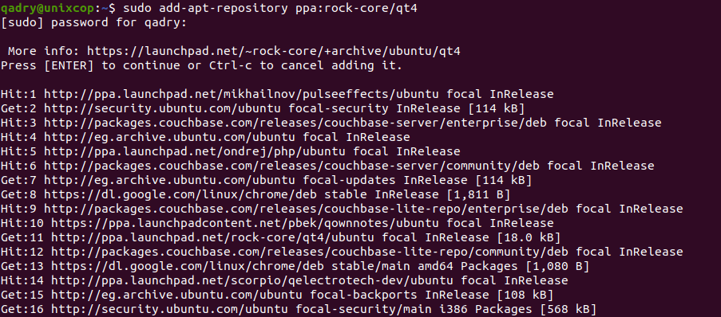Click the ppa:rock-core/qt4 argument
Image resolution: width=721 pixels, height=317 pixels.
point(356,8)
